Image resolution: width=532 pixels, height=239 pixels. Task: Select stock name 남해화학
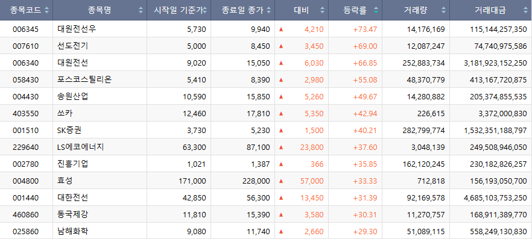[73, 232]
